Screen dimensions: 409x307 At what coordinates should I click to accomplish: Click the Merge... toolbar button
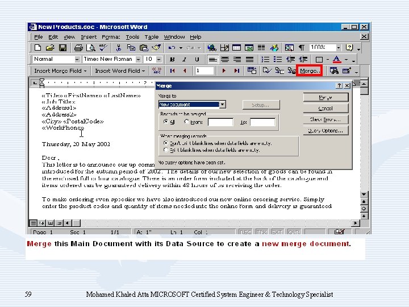tap(310, 70)
